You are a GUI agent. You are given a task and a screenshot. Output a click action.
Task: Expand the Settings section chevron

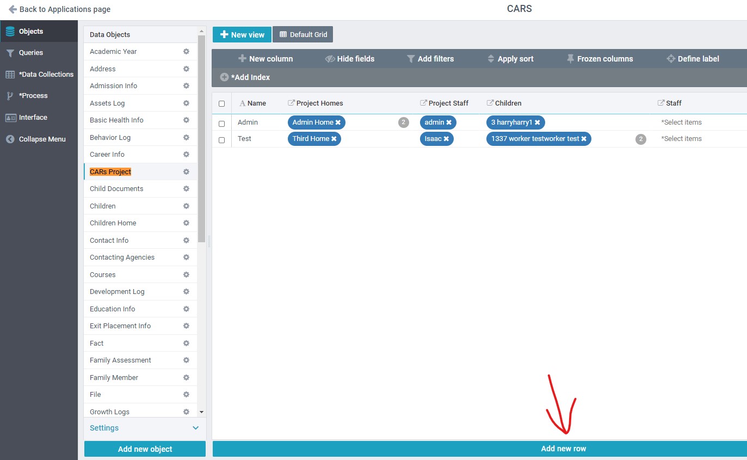point(196,428)
